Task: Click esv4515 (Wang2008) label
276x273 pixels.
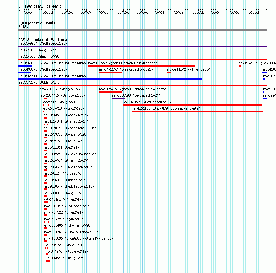Action: (60, 102)
